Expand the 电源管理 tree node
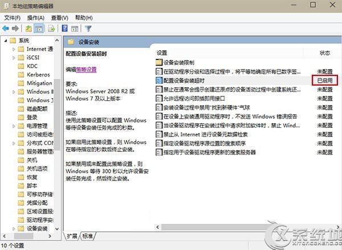The width and height of the screenshot is (342, 250). (x=14, y=126)
